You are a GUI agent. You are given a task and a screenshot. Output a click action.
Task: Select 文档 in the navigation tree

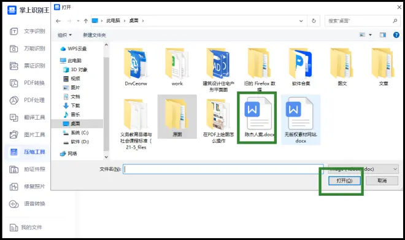tap(72, 96)
